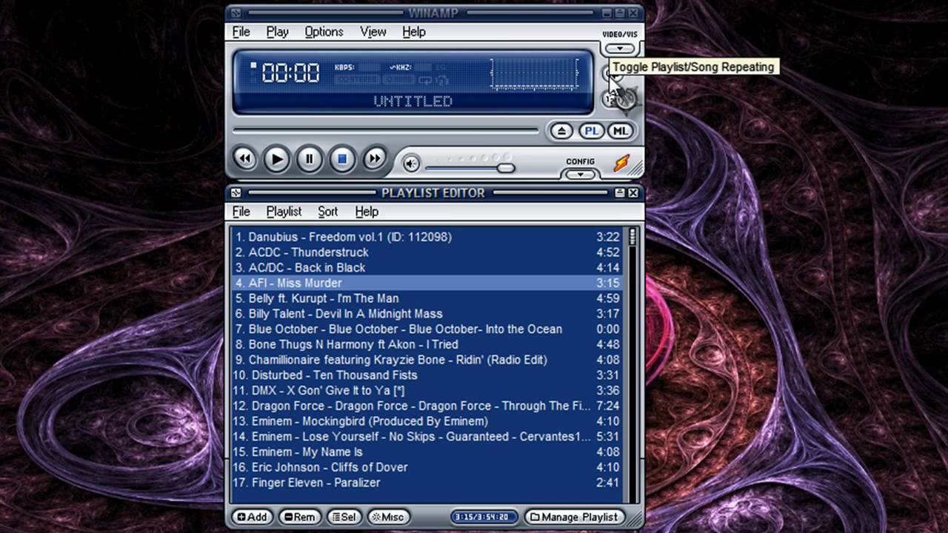
Task: Click the spectrum visualizer area
Action: point(533,74)
